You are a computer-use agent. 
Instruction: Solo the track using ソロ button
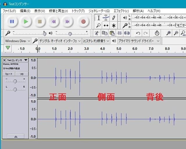(x=22, y=74)
